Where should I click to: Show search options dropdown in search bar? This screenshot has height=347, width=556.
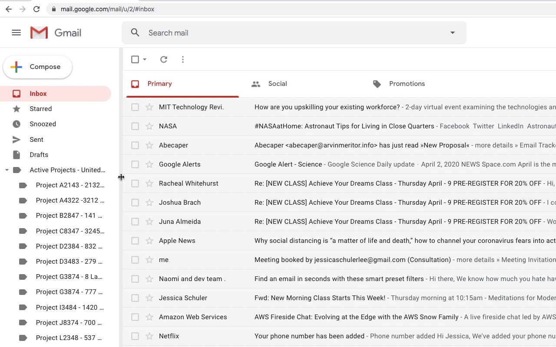tap(452, 33)
